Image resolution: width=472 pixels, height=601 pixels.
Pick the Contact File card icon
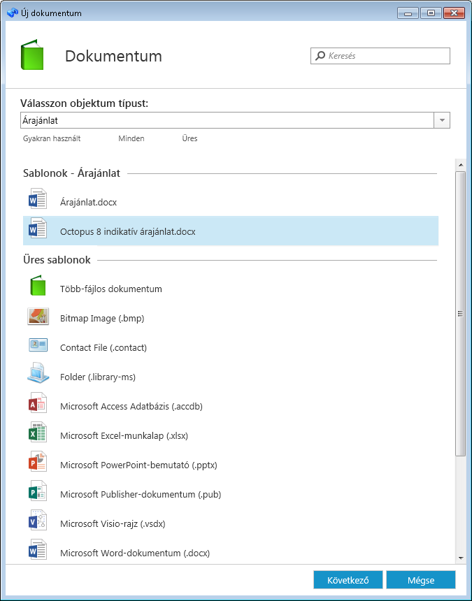click(x=38, y=345)
